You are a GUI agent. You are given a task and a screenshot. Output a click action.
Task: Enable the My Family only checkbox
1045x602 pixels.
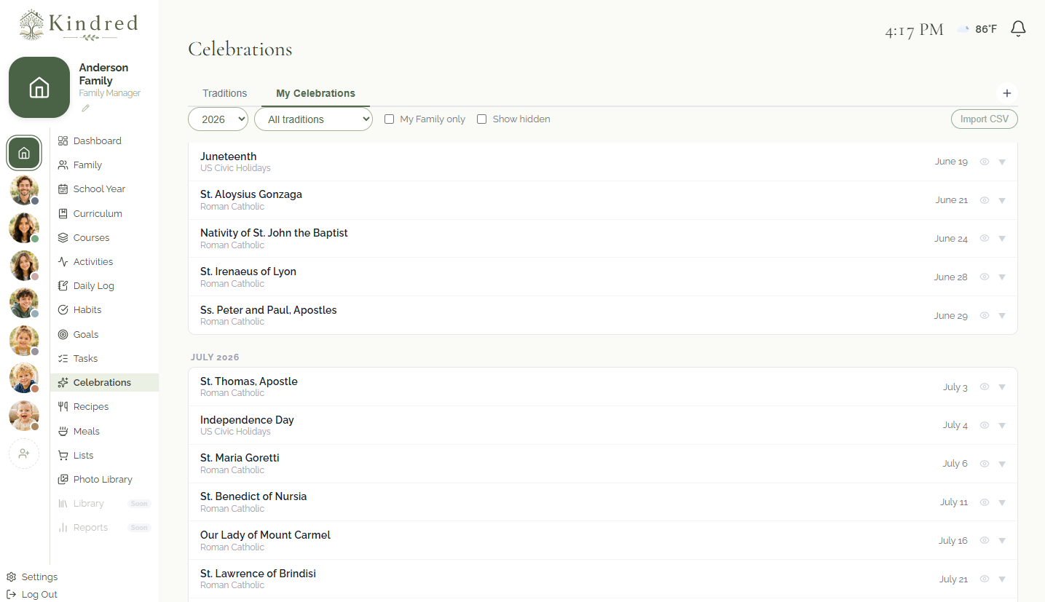click(x=389, y=119)
